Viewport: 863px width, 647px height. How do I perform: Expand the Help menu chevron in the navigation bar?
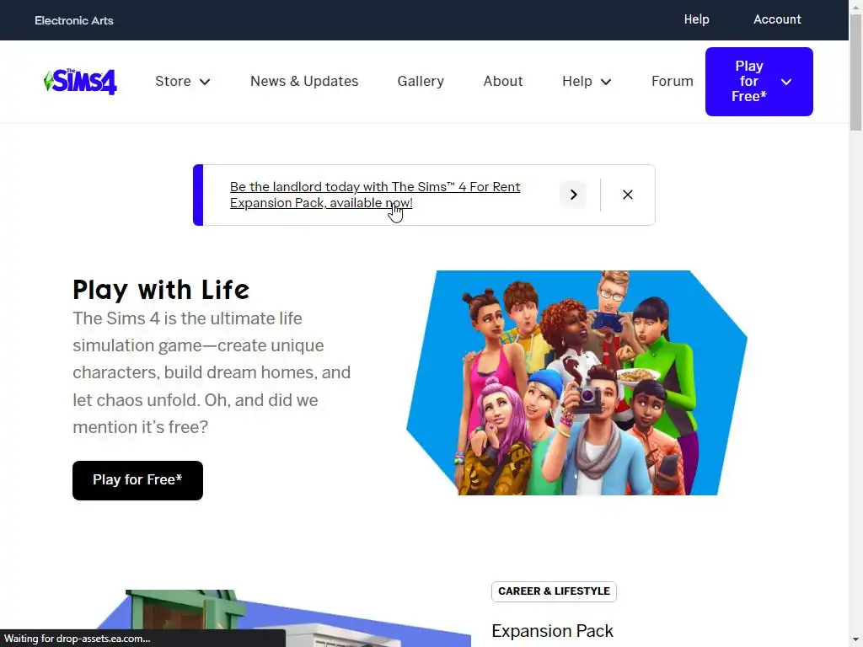coord(606,82)
